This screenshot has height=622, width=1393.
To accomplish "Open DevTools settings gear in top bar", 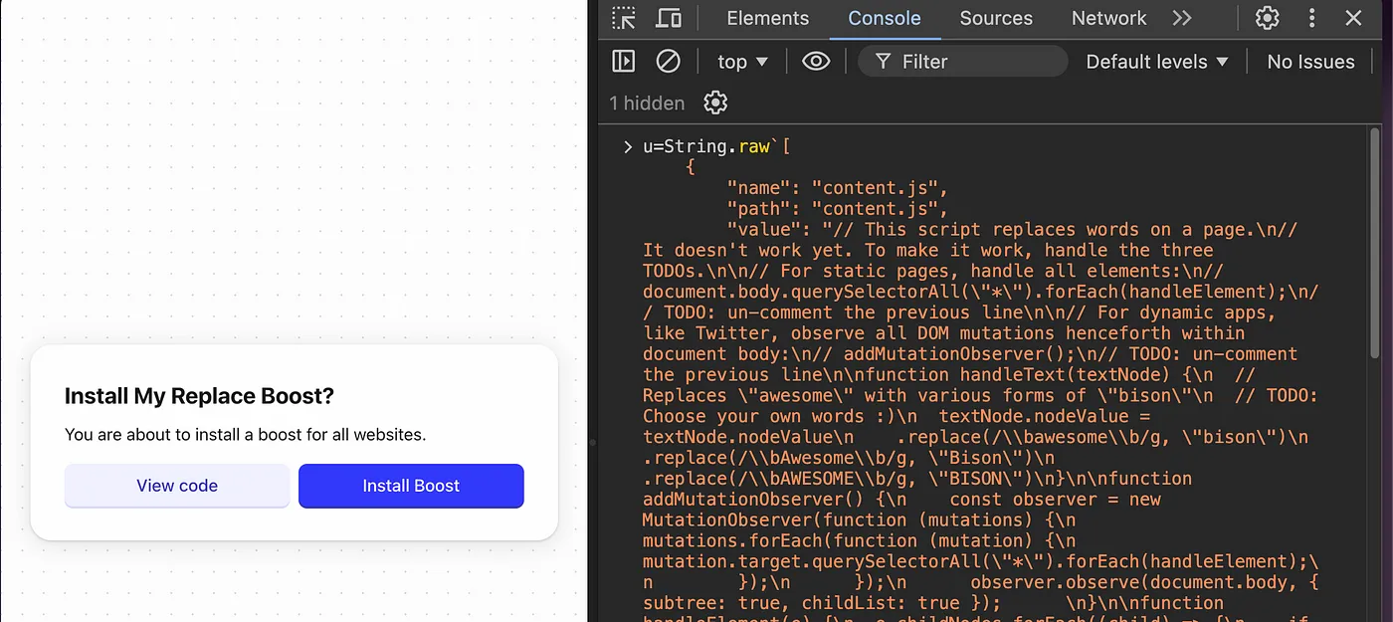I will [1267, 18].
